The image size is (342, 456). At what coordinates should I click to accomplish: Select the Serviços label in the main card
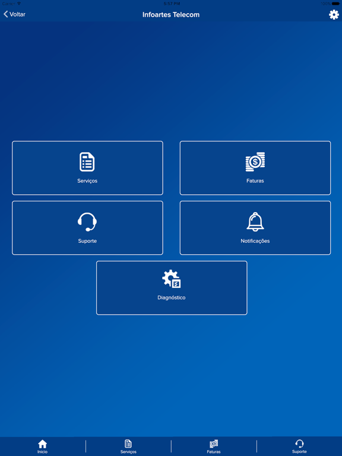point(87,180)
